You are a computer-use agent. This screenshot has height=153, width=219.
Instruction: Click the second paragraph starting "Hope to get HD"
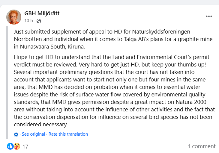(112, 90)
